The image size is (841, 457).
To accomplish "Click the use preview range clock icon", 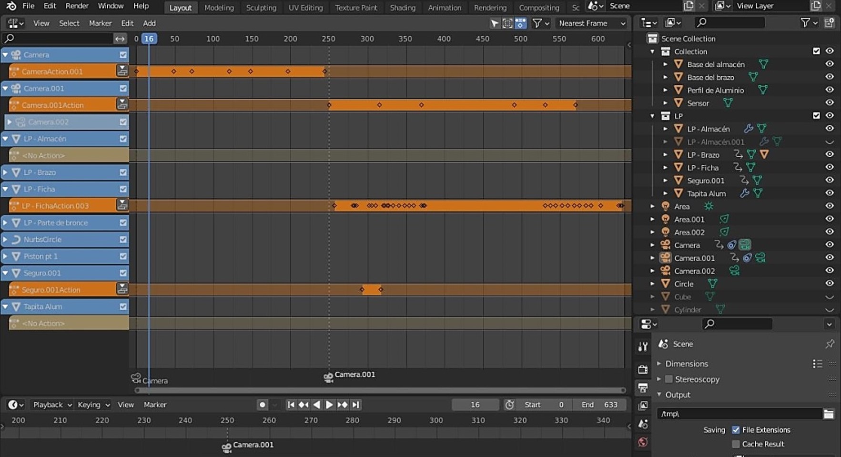I will click(x=509, y=405).
